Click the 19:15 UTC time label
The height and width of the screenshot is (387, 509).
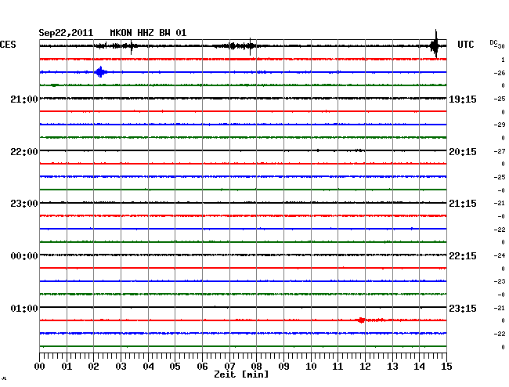tap(463, 99)
